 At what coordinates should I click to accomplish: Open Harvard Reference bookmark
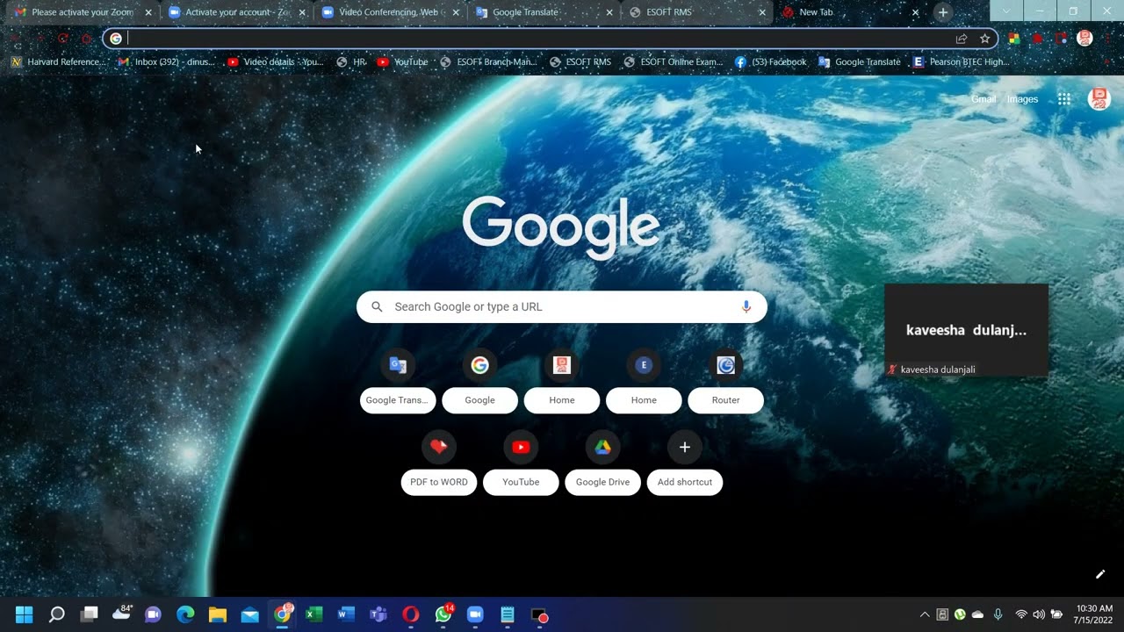[x=59, y=62]
